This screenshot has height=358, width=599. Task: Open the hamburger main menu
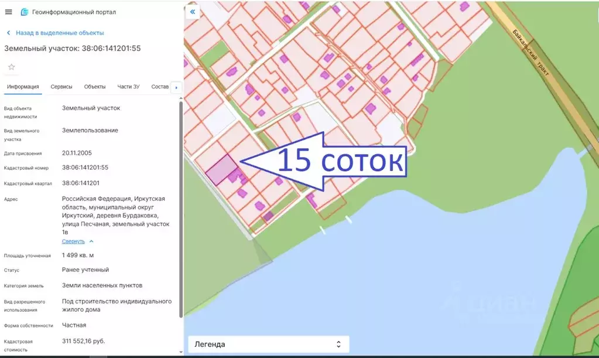pos(8,12)
